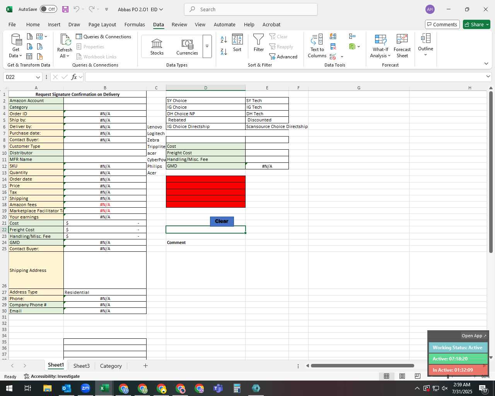Switch to Home tab
The image size is (495, 396).
[x=33, y=24]
